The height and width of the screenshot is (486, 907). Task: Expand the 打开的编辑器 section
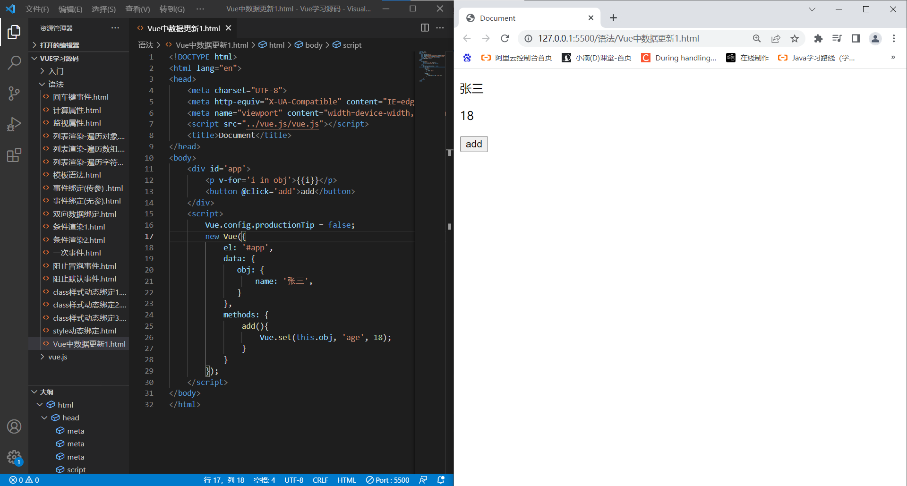tap(78, 45)
